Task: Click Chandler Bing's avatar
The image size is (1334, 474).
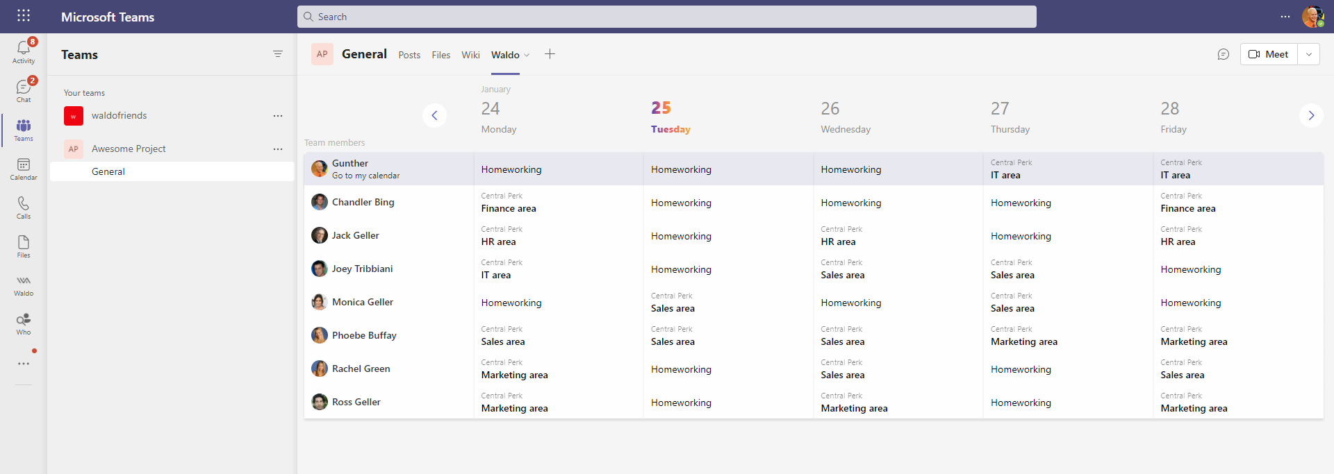Action: click(x=320, y=202)
